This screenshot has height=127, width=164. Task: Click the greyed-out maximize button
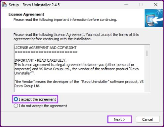(x=141, y=5)
